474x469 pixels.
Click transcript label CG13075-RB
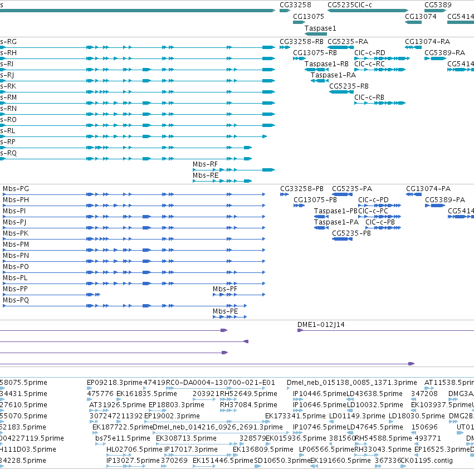point(315,52)
